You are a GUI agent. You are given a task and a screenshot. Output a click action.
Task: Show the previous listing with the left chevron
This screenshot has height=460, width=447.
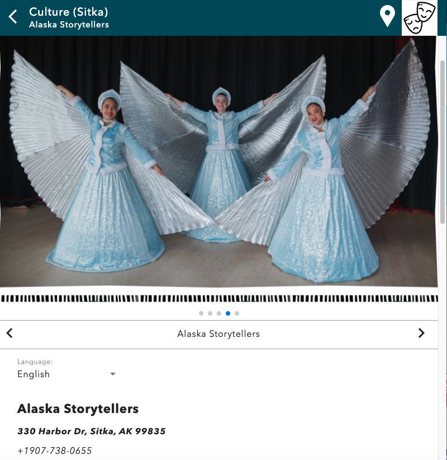click(x=9, y=334)
